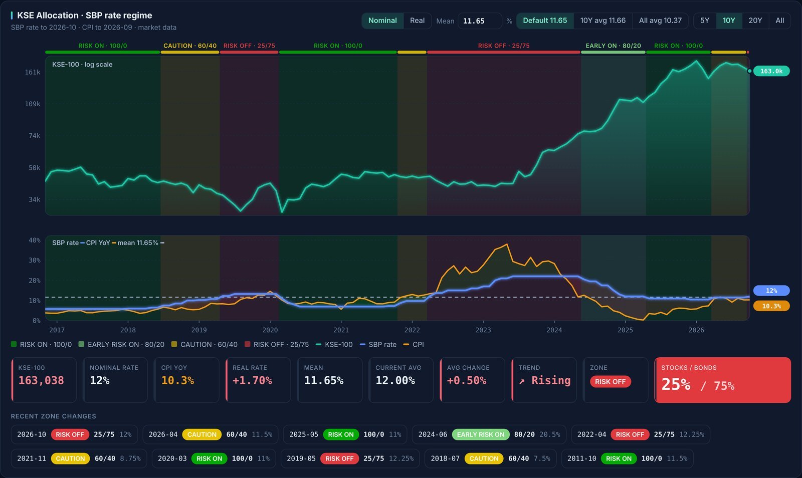
Task: Click the RISK OFF badge in ZONE card
Action: [x=610, y=382]
